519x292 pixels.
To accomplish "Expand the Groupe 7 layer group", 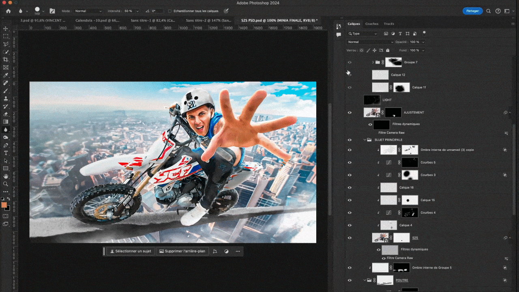I will pos(373,62).
